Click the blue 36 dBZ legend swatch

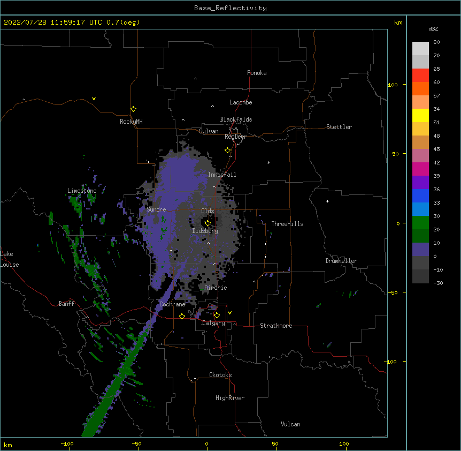[x=420, y=196]
